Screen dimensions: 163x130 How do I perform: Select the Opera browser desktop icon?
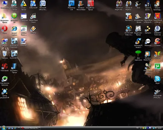4,30
